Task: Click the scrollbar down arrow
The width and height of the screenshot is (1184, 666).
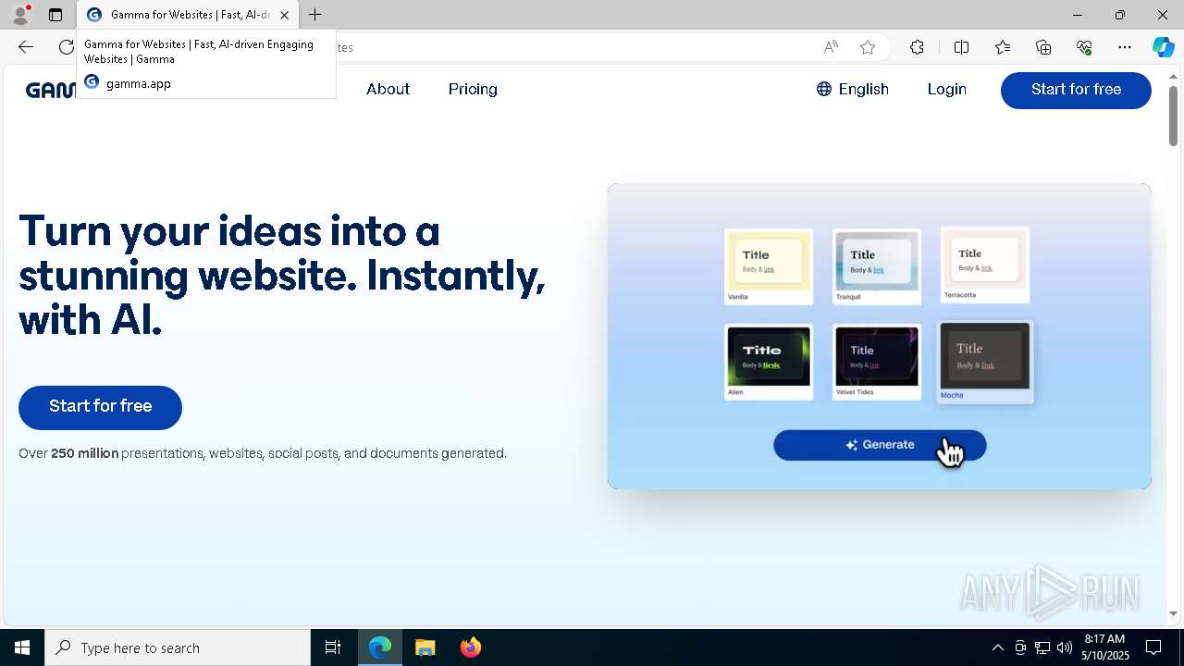Action: click(x=1173, y=613)
